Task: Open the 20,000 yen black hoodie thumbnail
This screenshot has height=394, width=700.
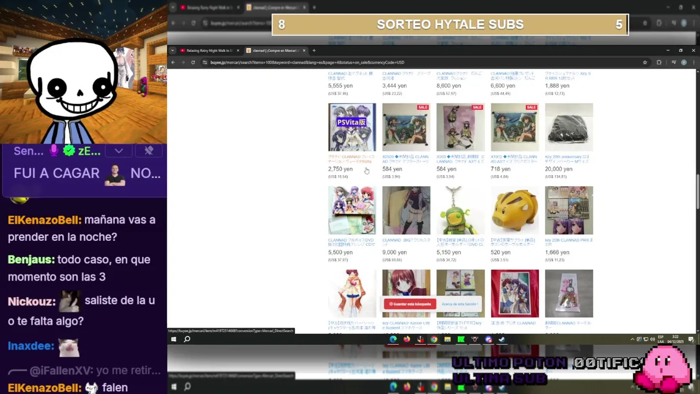Action: (x=569, y=127)
